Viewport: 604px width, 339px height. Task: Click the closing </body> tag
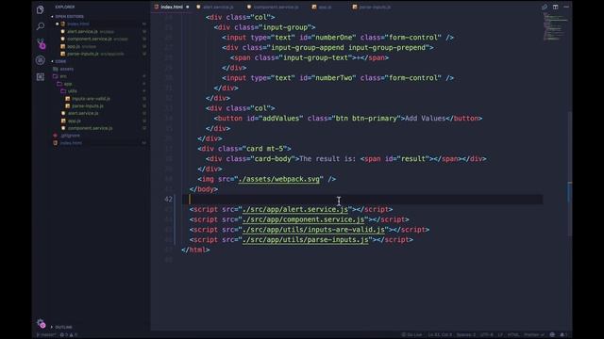pyautogui.click(x=204, y=189)
